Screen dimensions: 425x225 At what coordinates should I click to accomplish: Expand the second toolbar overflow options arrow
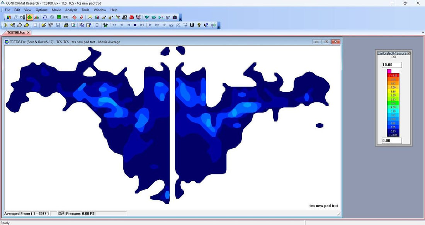219,26
